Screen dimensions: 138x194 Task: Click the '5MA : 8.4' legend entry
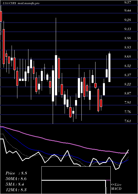point(15,184)
